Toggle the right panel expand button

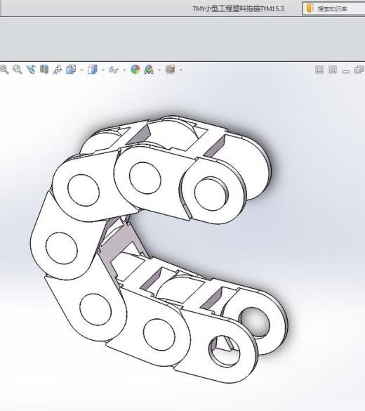click(333, 70)
